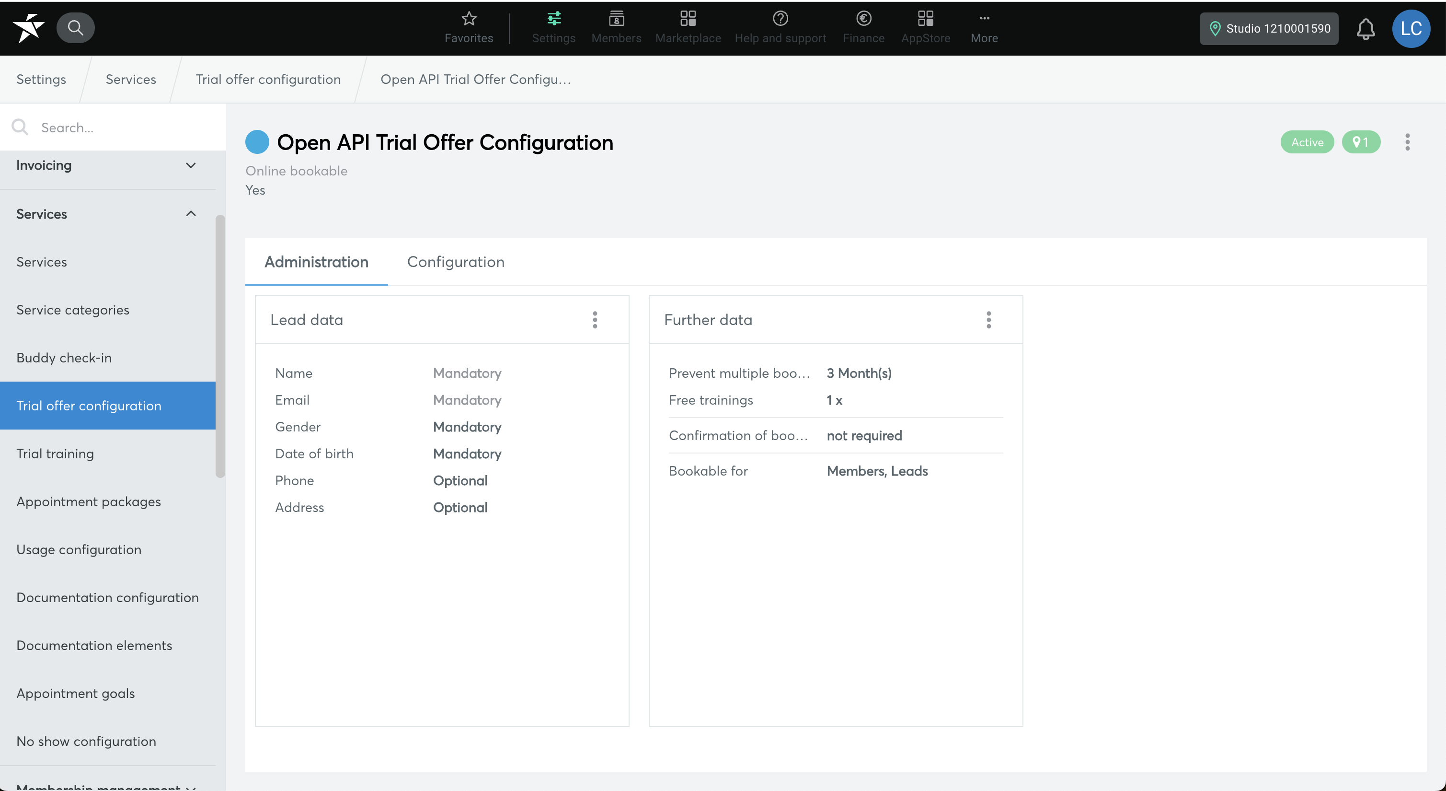Open Further data card options menu
Screen dimensions: 1446x791
(x=988, y=320)
